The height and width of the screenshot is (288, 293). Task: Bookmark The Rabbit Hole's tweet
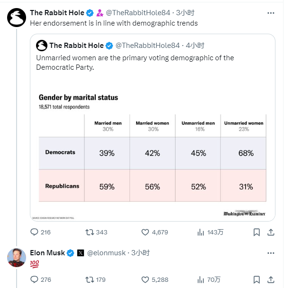click(x=256, y=232)
